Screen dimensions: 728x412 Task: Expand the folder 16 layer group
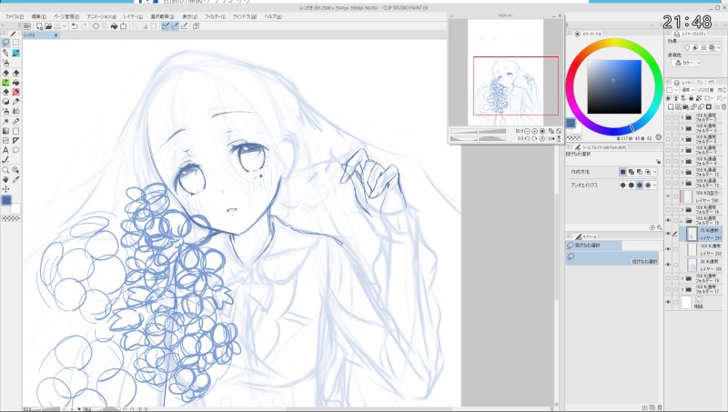(x=682, y=278)
